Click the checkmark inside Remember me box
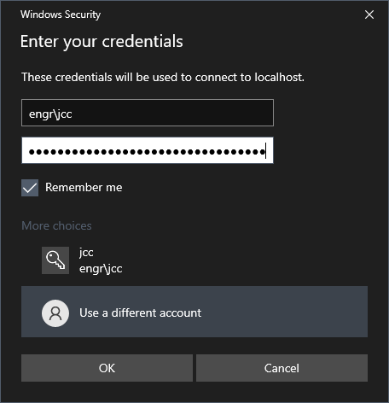The height and width of the screenshot is (403, 389). [30, 188]
